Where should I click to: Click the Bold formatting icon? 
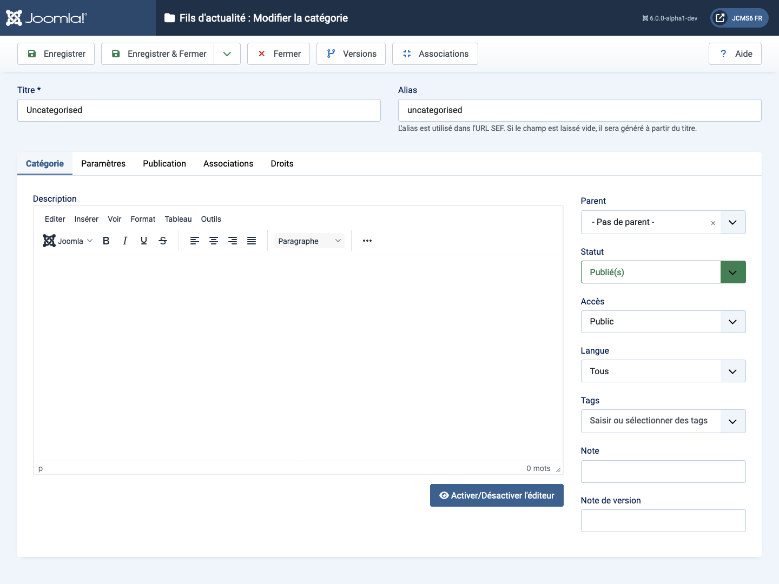(106, 241)
